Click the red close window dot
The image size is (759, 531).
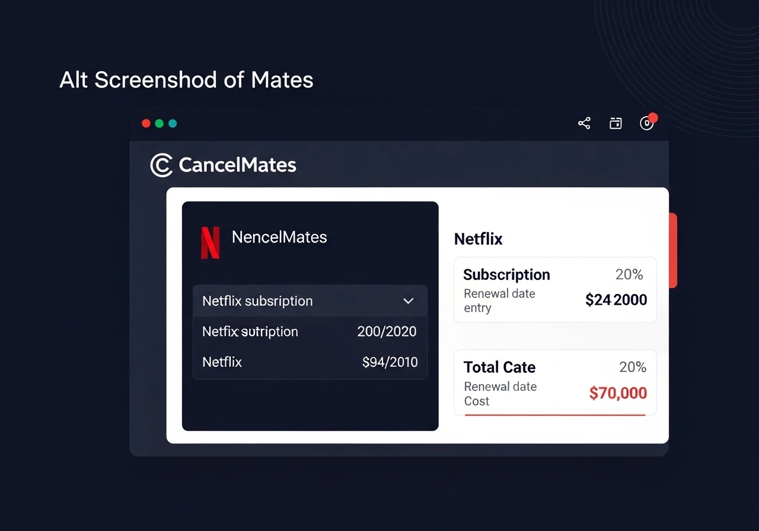click(x=146, y=123)
